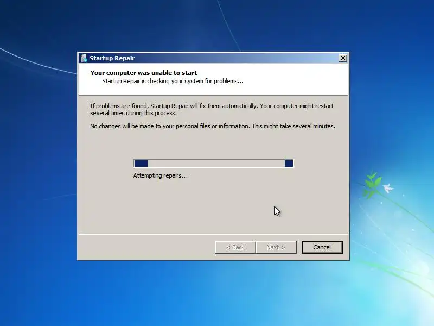The image size is (434, 326).
Task: Click the repair progress bar
Action: tap(213, 164)
